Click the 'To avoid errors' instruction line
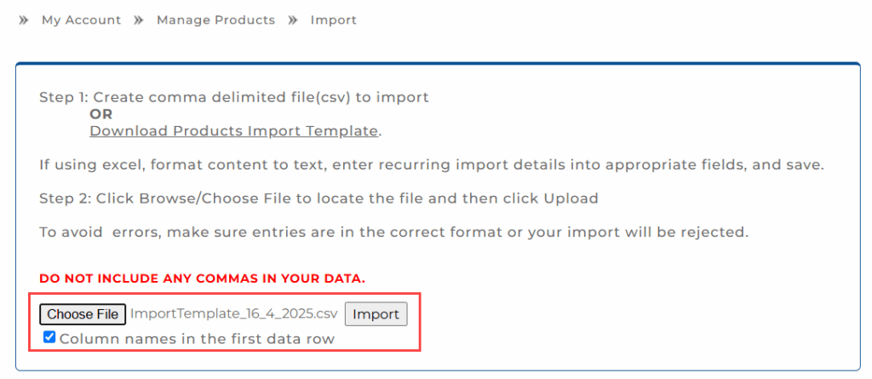Screen dimensions: 872x379 point(393,232)
